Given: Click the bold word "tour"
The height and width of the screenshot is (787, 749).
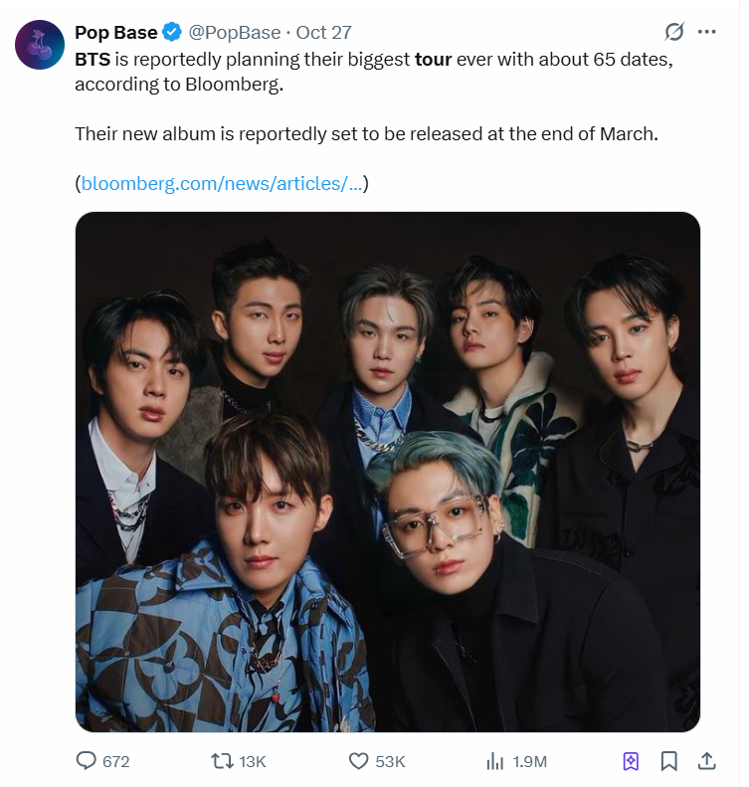Looking at the screenshot, I should [433, 59].
